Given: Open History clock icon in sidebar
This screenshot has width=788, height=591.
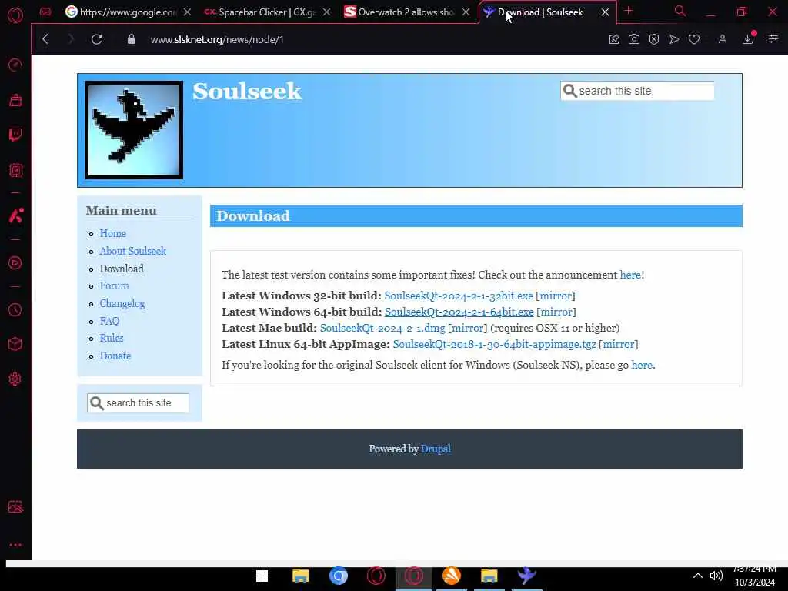Looking at the screenshot, I should (15, 309).
